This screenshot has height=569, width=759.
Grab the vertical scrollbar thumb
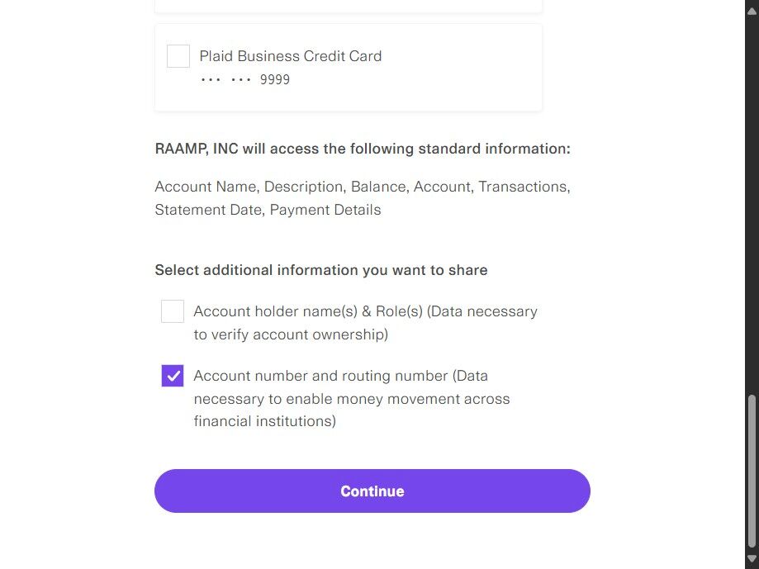coord(752,471)
